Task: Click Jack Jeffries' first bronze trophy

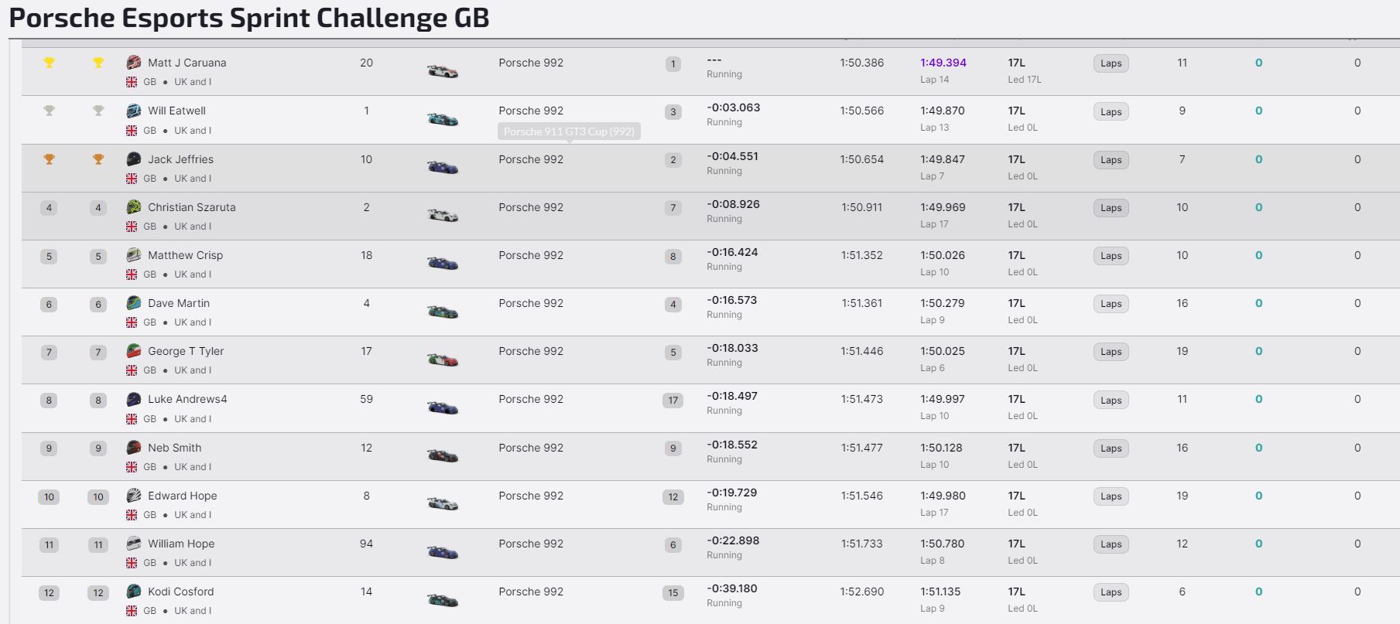Action: click(49, 159)
